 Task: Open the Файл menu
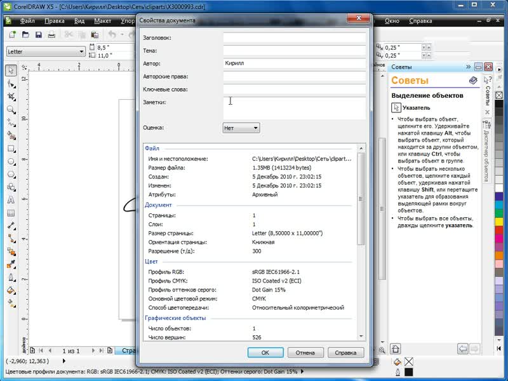tap(27, 21)
